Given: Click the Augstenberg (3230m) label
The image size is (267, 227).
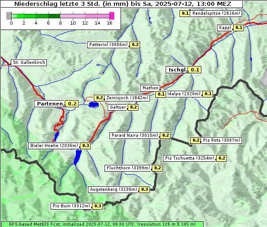Looking at the screenshot, I should click(x=113, y=189).
